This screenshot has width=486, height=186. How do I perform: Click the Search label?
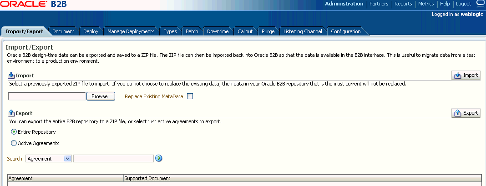15,159
